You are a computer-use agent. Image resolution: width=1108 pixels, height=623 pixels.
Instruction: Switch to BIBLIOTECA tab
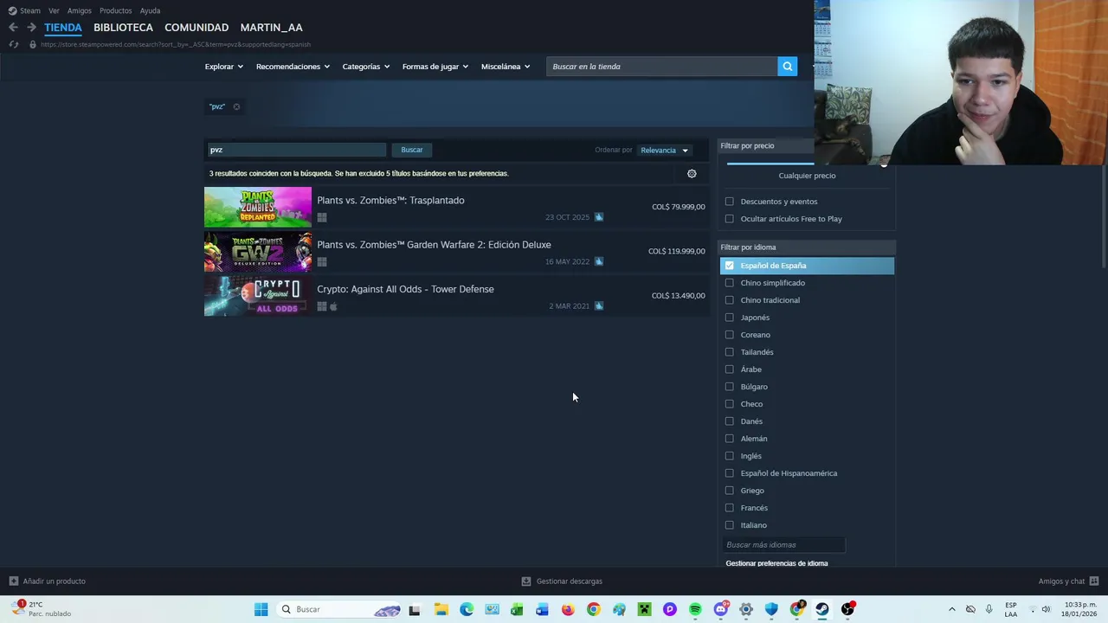[x=123, y=28]
